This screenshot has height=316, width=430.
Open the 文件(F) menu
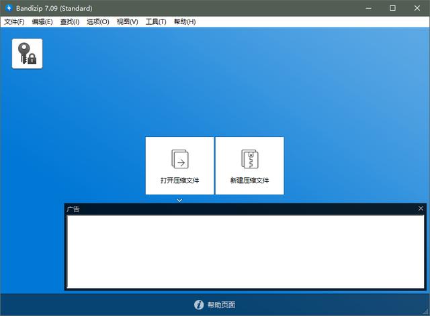pos(14,22)
